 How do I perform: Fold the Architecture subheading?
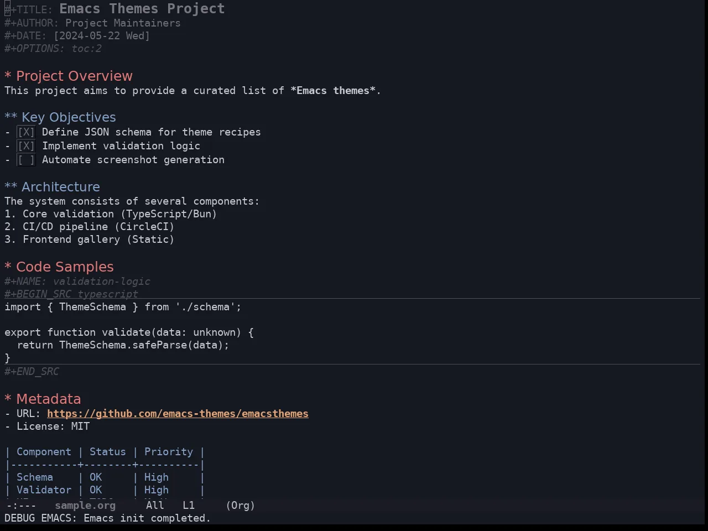pos(53,187)
